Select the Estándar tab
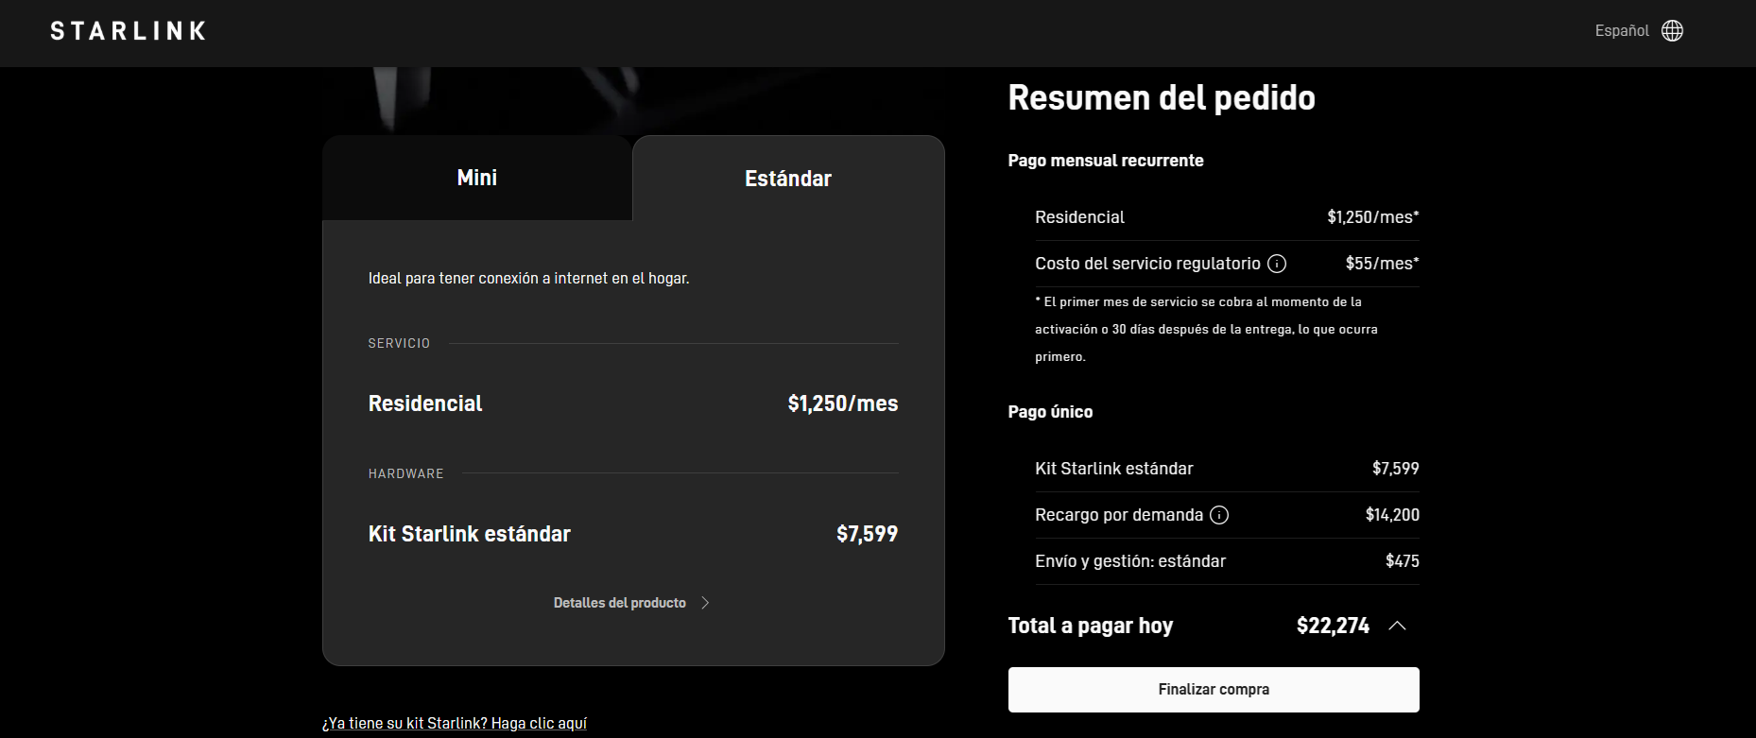Image resolution: width=1756 pixels, height=738 pixels. 788,179
